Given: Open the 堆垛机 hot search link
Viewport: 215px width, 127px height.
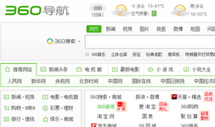Looking at the screenshot, I should (x=174, y=55).
